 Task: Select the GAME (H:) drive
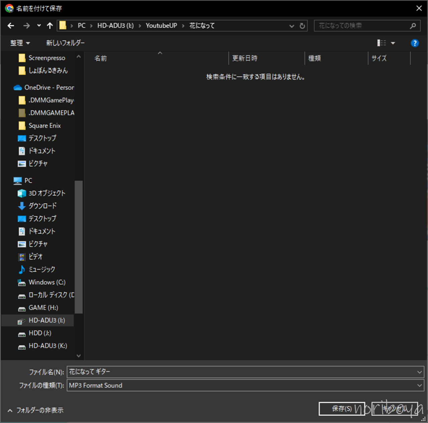pyautogui.click(x=38, y=308)
